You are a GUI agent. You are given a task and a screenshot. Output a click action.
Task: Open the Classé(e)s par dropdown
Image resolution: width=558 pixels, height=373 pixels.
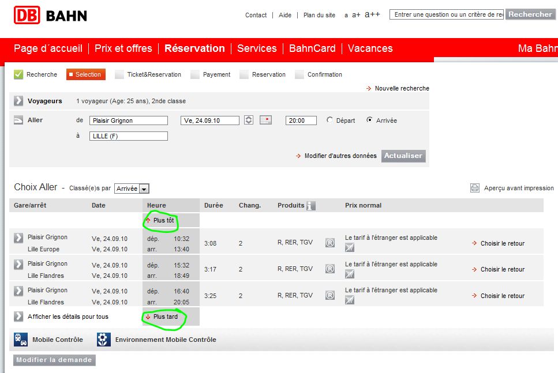(132, 189)
